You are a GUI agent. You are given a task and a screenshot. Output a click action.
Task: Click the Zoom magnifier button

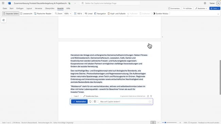(x=58, y=14)
